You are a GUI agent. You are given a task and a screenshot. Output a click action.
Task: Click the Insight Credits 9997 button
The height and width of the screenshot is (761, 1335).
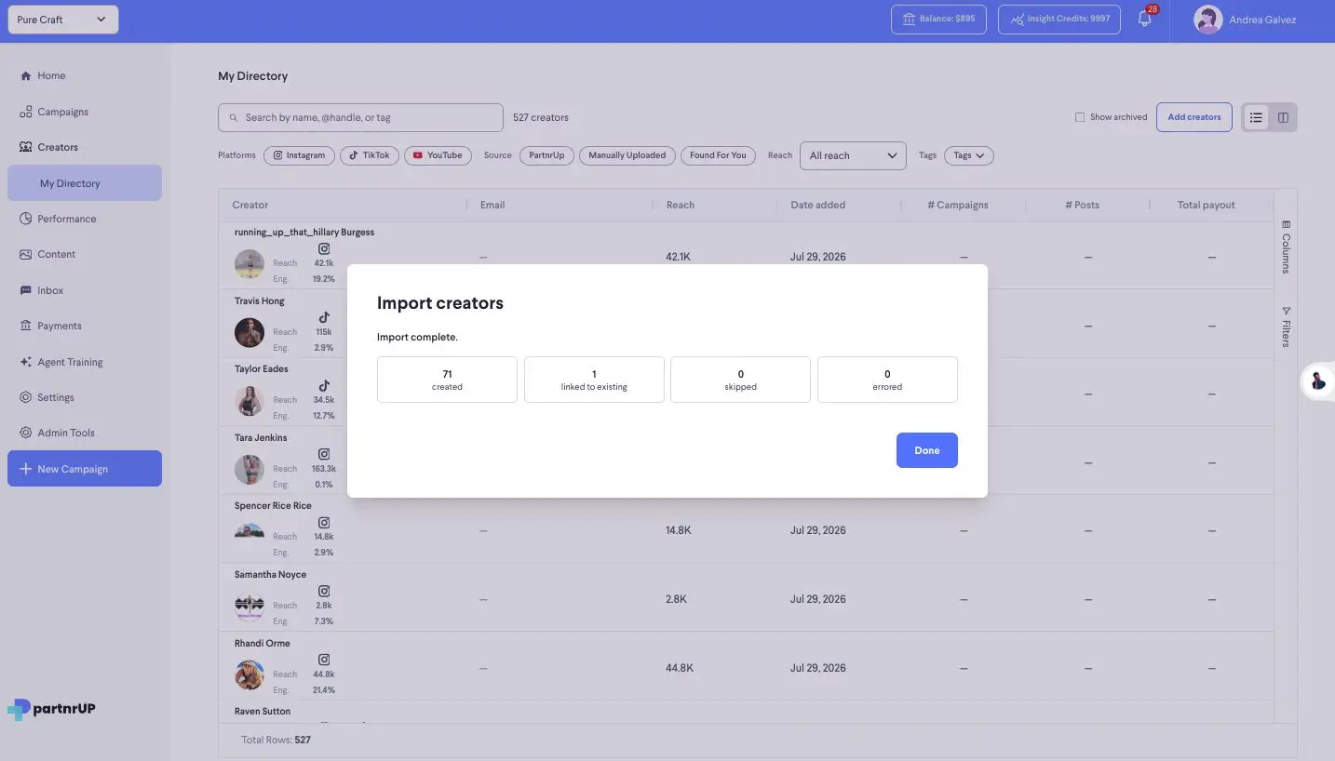[x=1059, y=20]
